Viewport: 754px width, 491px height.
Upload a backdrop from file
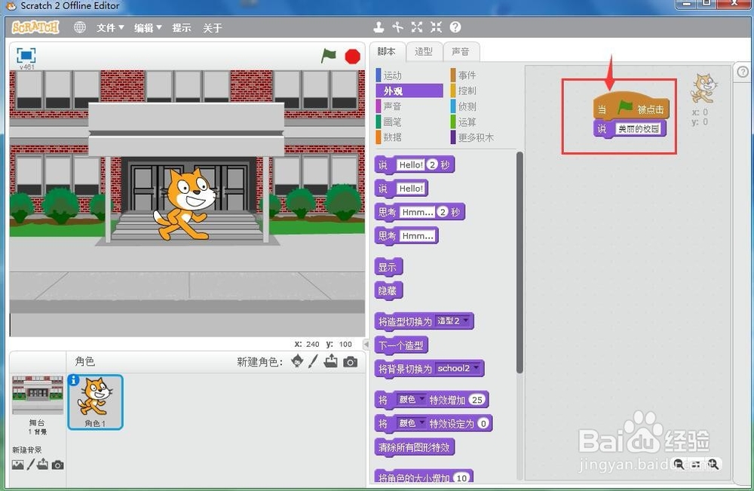[x=43, y=465]
